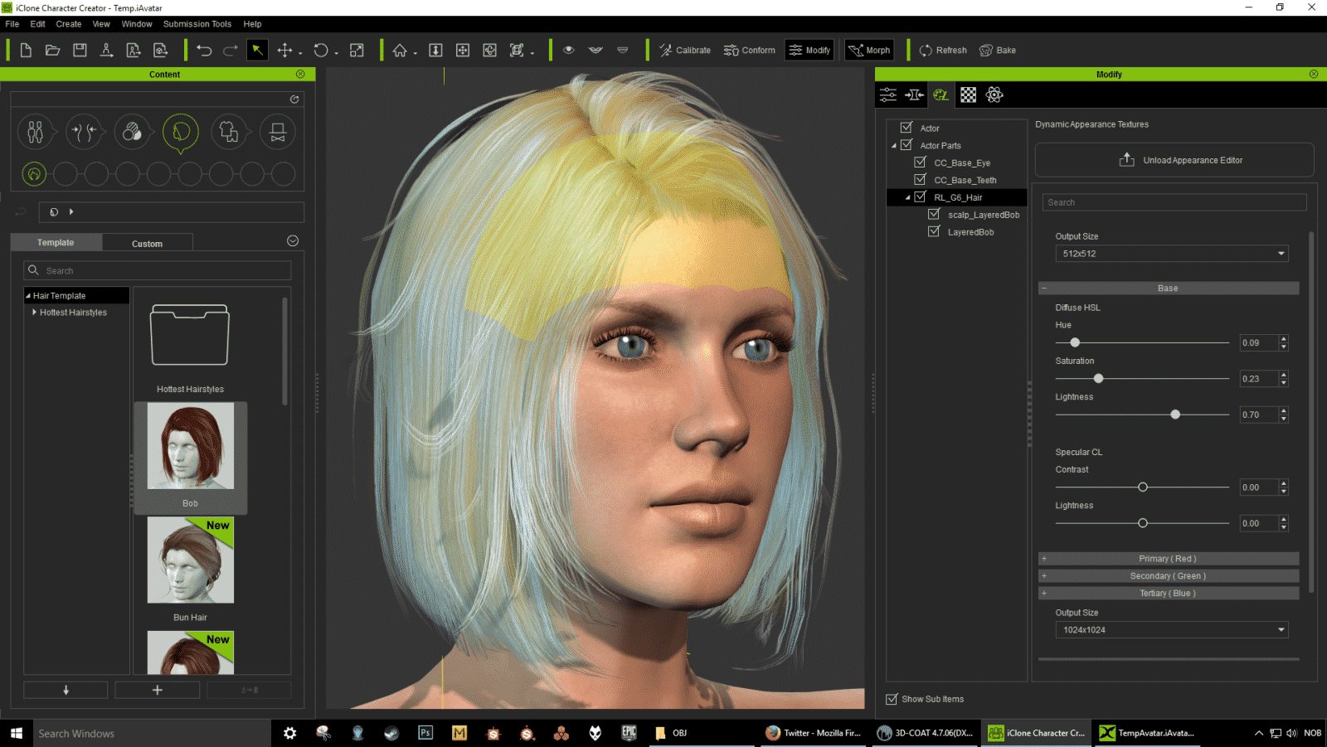Switch to the Custom tab
1327x747 pixels.
pyautogui.click(x=147, y=242)
